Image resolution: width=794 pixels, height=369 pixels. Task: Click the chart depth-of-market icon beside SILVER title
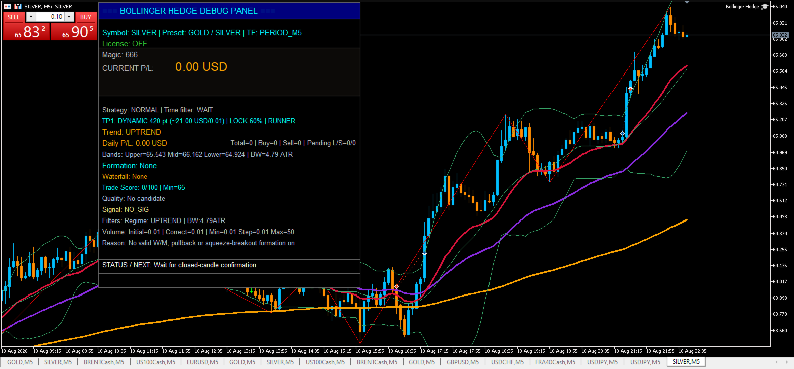[x=18, y=6]
